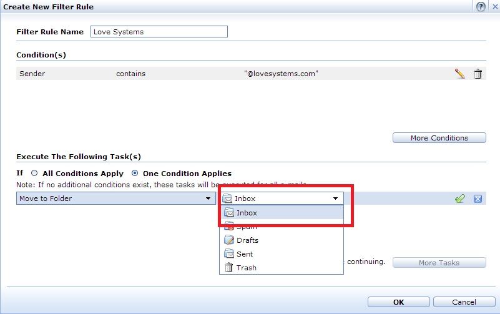This screenshot has height=314, width=500.
Task: Confirm task with green checkmark icon
Action: 459,199
